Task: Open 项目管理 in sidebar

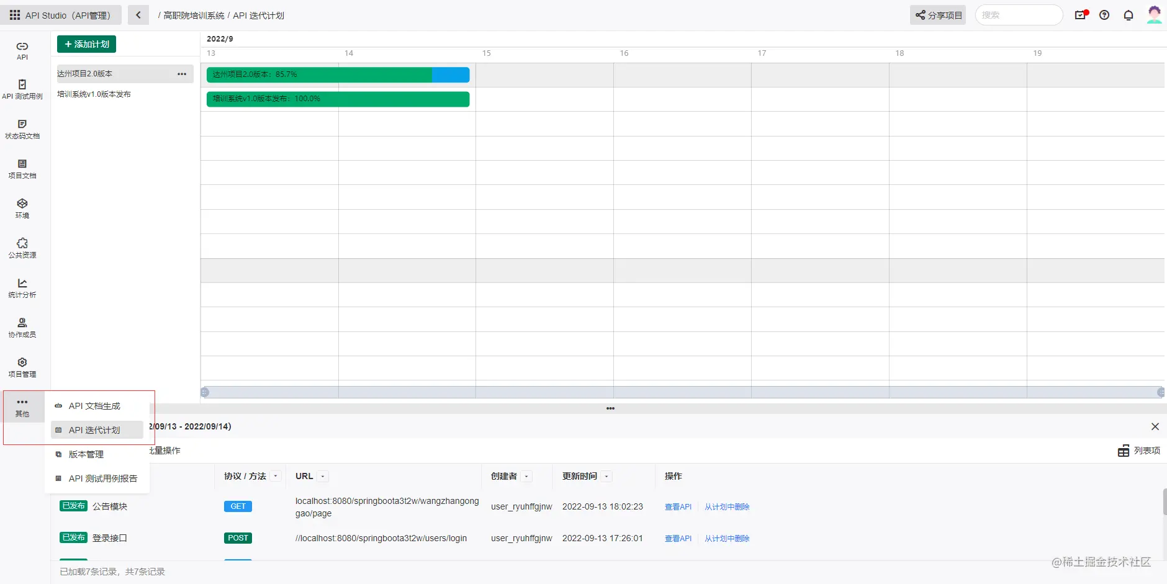Action: coord(22,368)
